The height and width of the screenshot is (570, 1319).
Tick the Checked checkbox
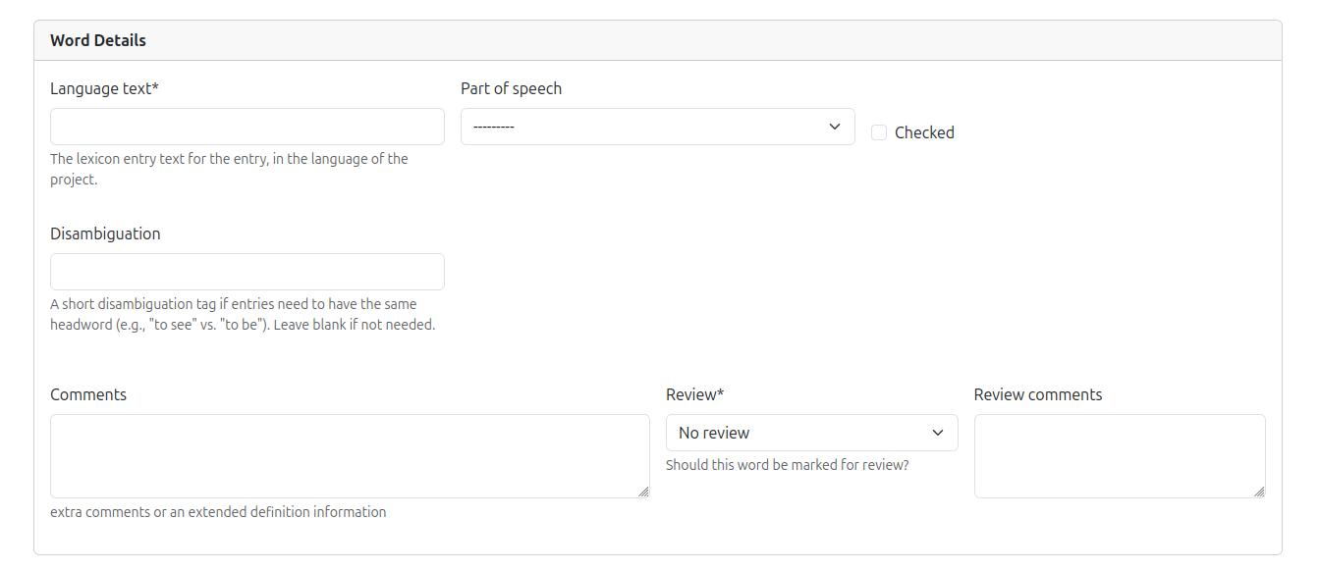point(879,132)
